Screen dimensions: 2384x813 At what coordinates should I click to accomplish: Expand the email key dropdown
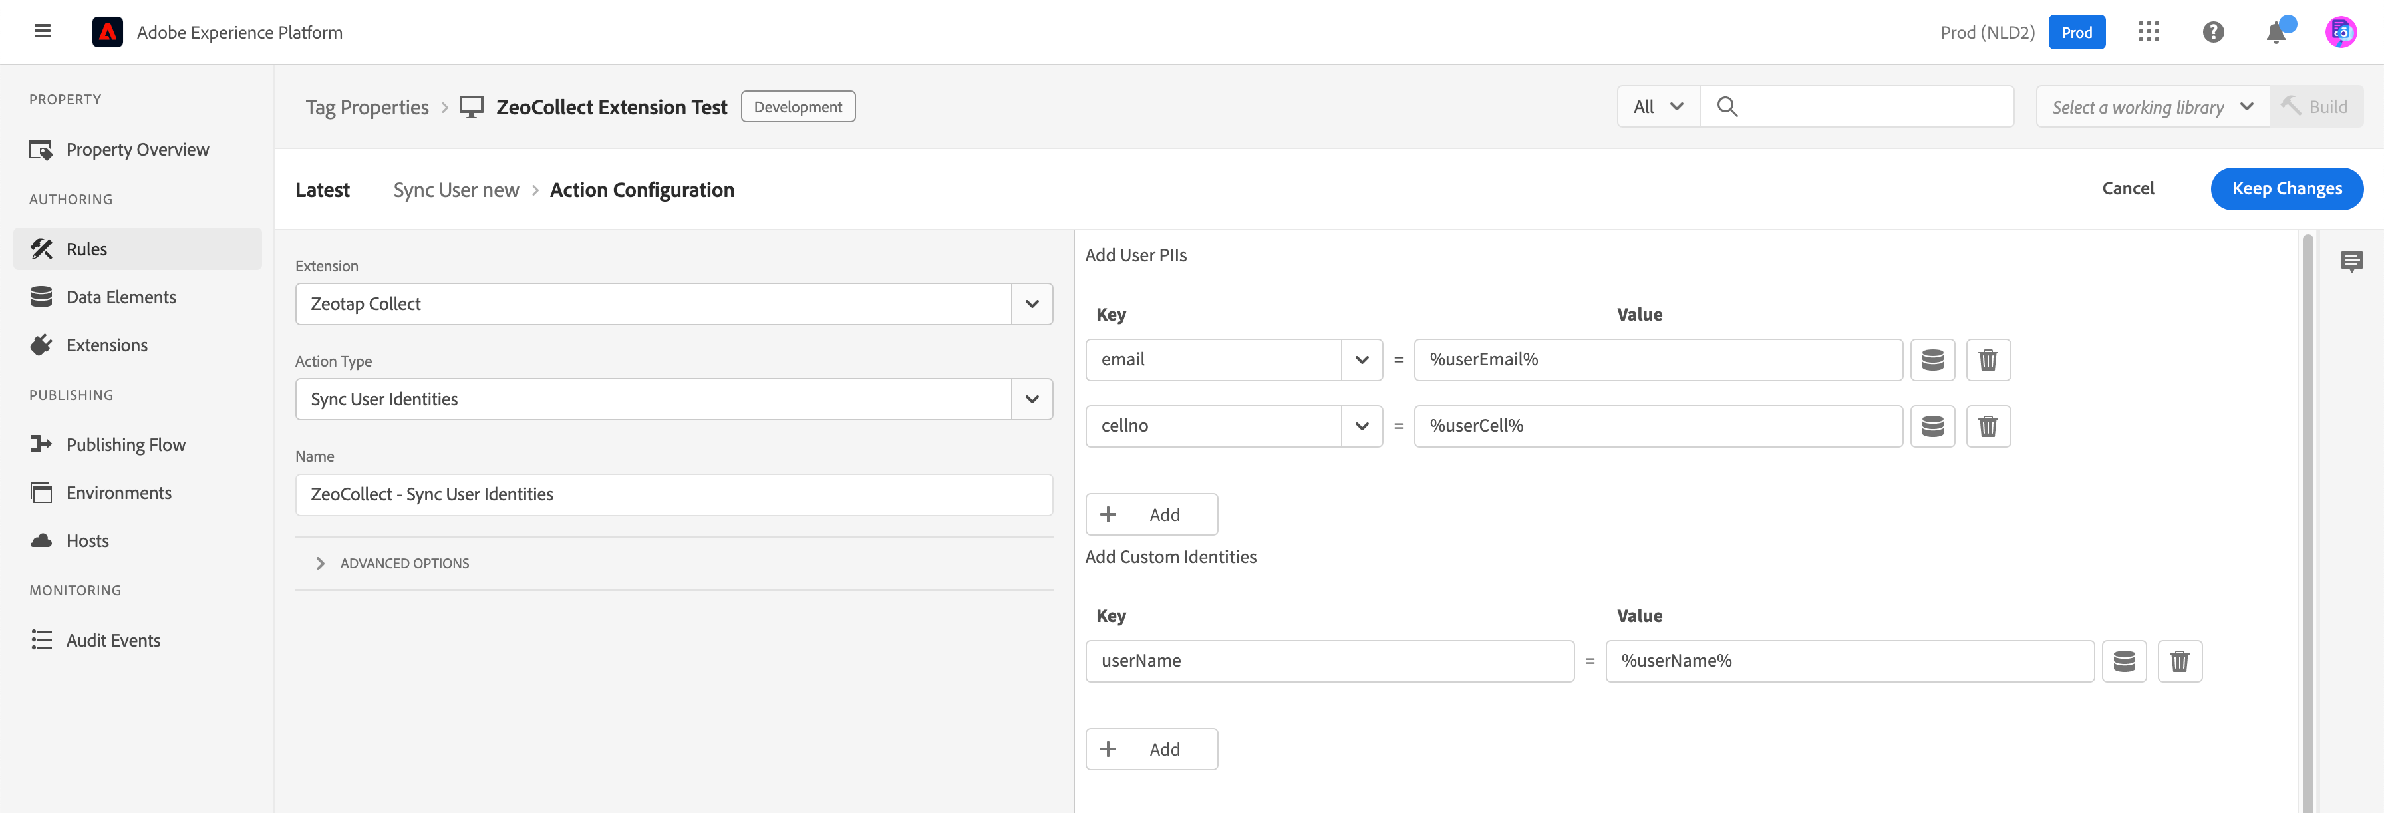tap(1362, 359)
